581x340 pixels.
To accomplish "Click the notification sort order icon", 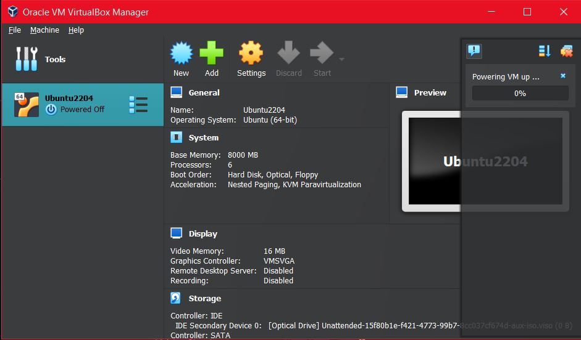I will pyautogui.click(x=545, y=51).
